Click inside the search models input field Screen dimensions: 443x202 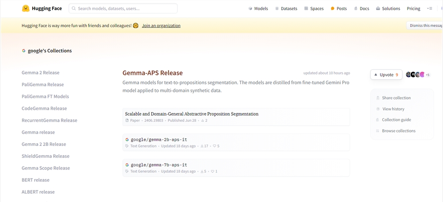[x=126, y=8]
